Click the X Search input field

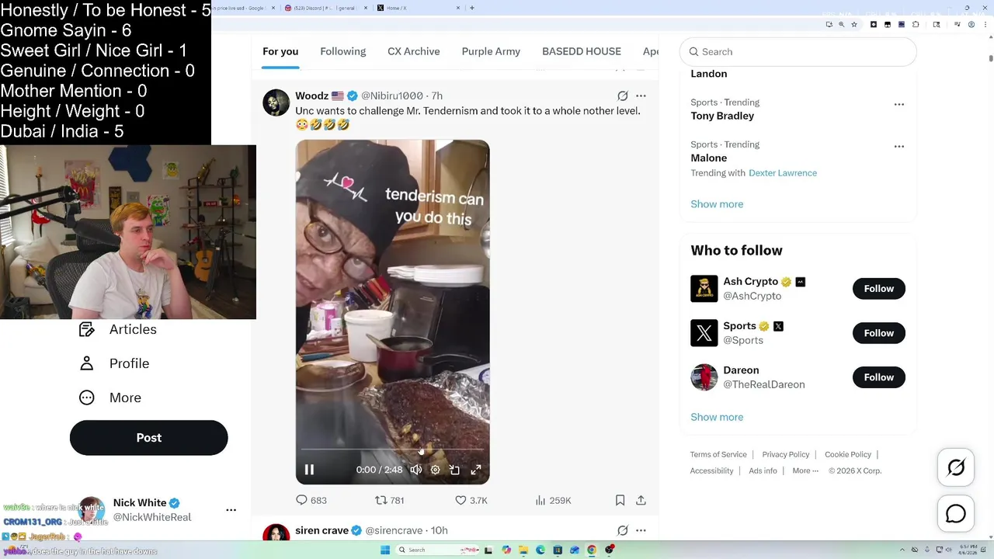(798, 51)
